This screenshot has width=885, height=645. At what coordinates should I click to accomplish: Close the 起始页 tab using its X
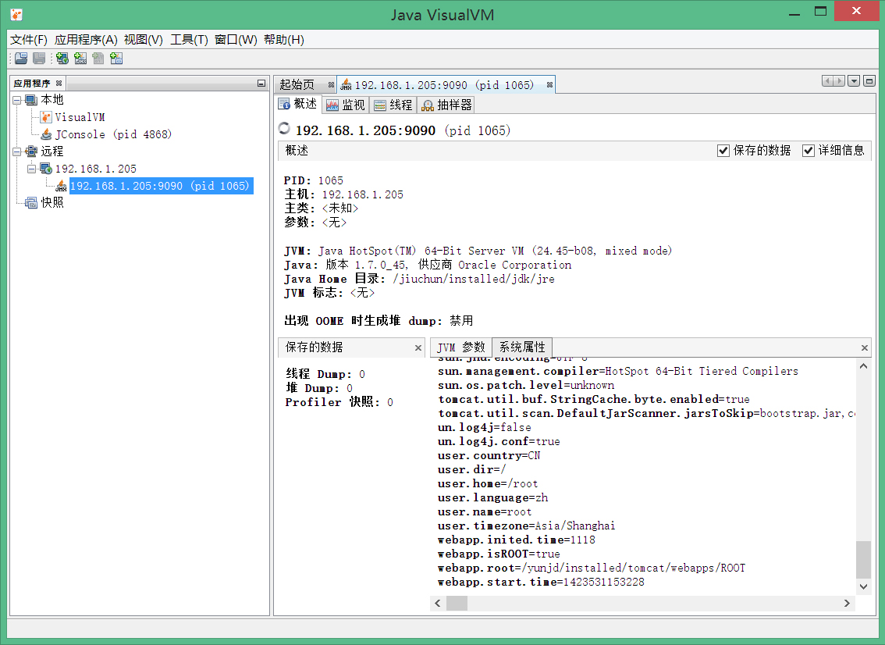click(331, 85)
